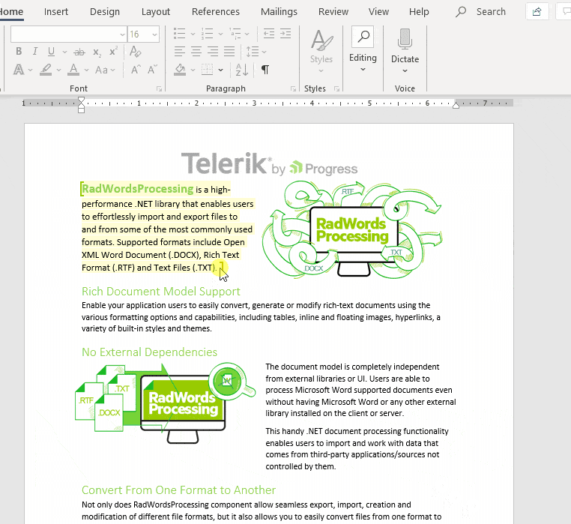Screen dimensions: 571x524
Task: Open Font dialog launcher
Action: [x=159, y=89]
